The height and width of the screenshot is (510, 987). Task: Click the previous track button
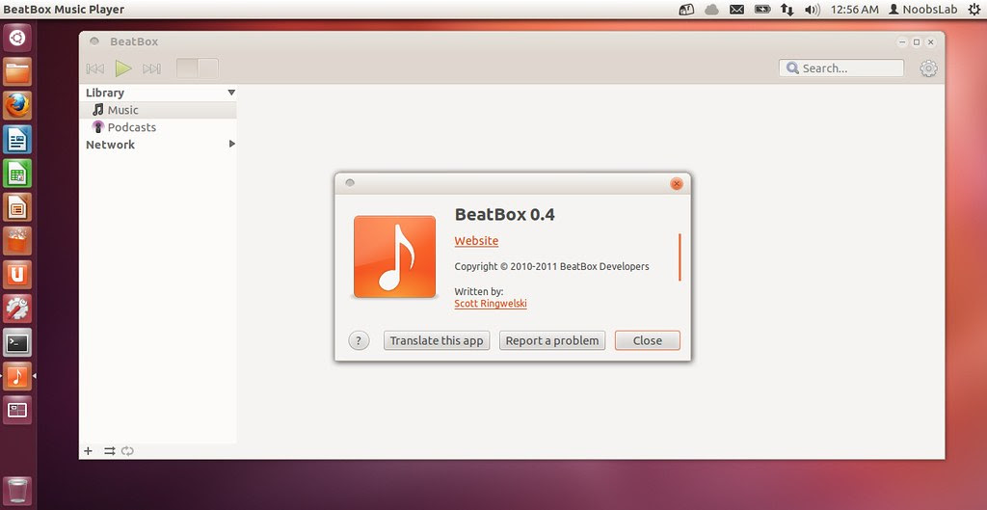point(95,68)
